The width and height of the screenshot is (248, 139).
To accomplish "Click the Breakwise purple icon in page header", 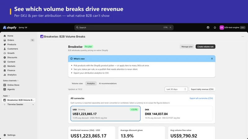I will [x=42, y=36].
